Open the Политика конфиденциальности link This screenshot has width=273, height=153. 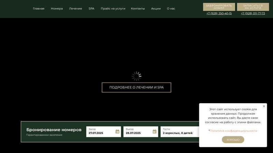233,131
